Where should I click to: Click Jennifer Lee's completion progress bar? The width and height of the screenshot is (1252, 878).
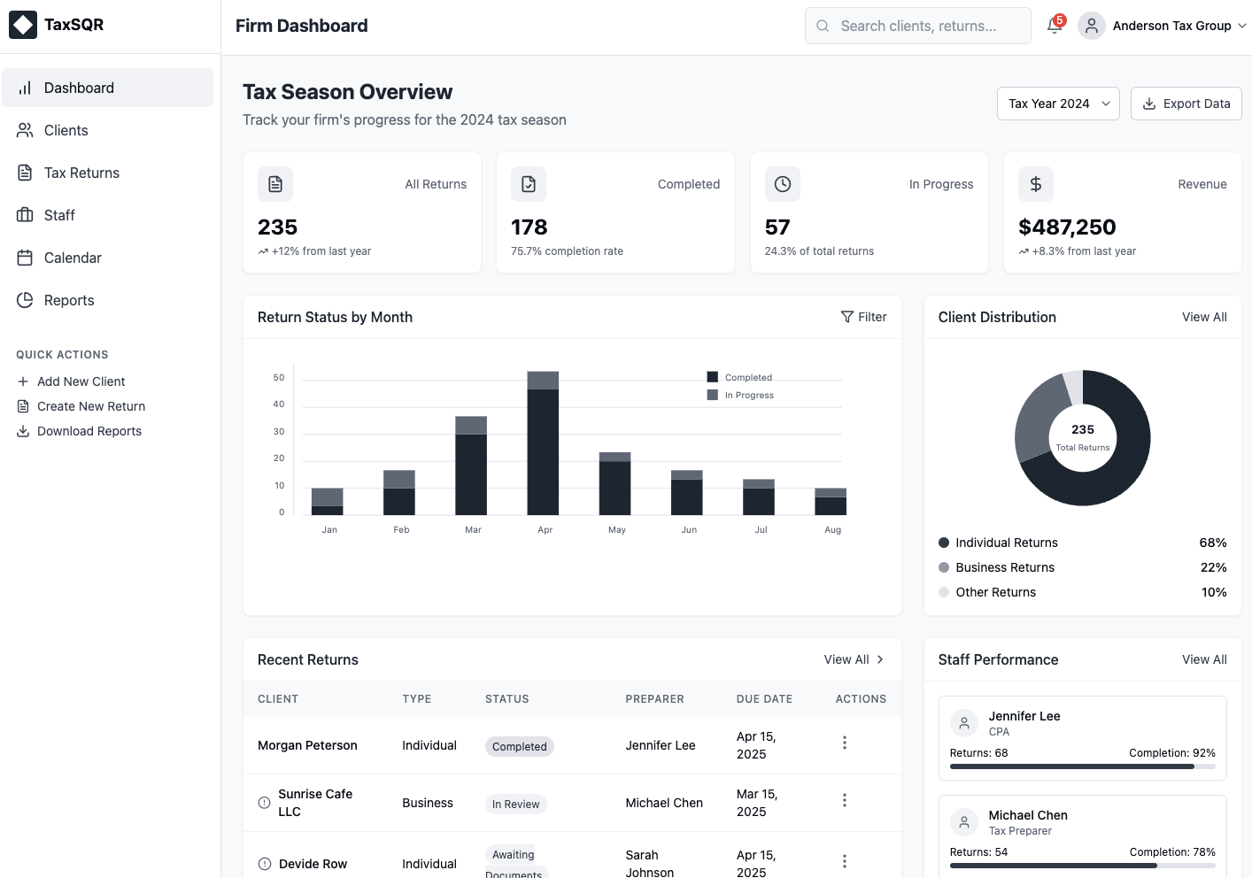click(1082, 766)
